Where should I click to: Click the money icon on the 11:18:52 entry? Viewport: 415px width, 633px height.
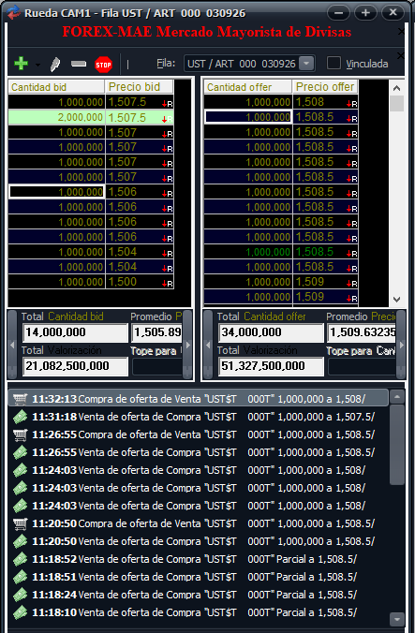[20, 559]
